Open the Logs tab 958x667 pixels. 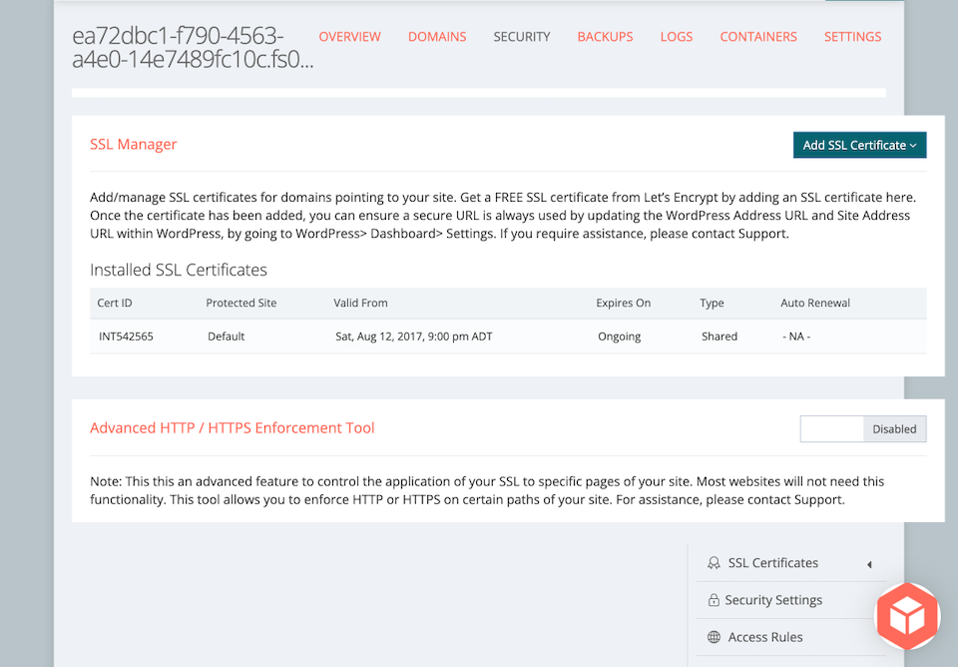(x=677, y=37)
